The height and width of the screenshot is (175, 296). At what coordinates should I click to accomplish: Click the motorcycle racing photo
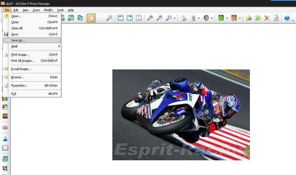tap(181, 115)
